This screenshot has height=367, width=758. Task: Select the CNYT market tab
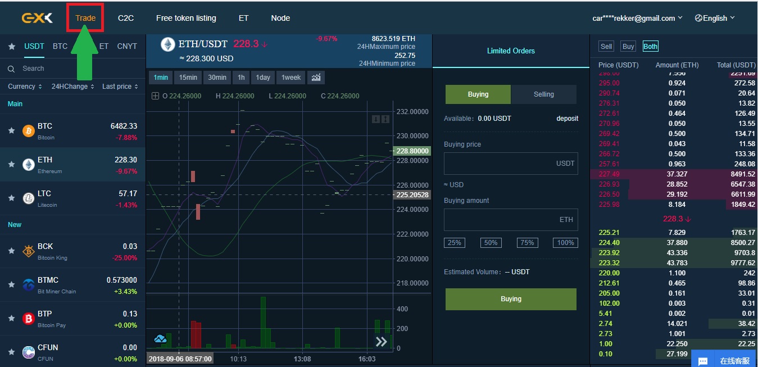pyautogui.click(x=127, y=46)
